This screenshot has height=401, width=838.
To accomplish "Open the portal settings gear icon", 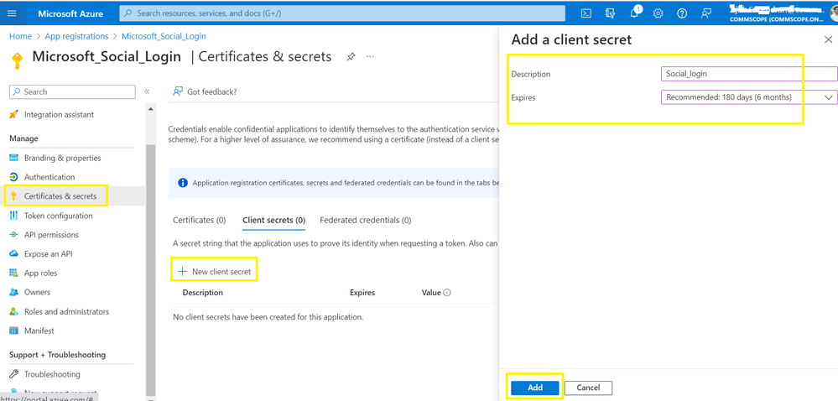I will tap(658, 13).
